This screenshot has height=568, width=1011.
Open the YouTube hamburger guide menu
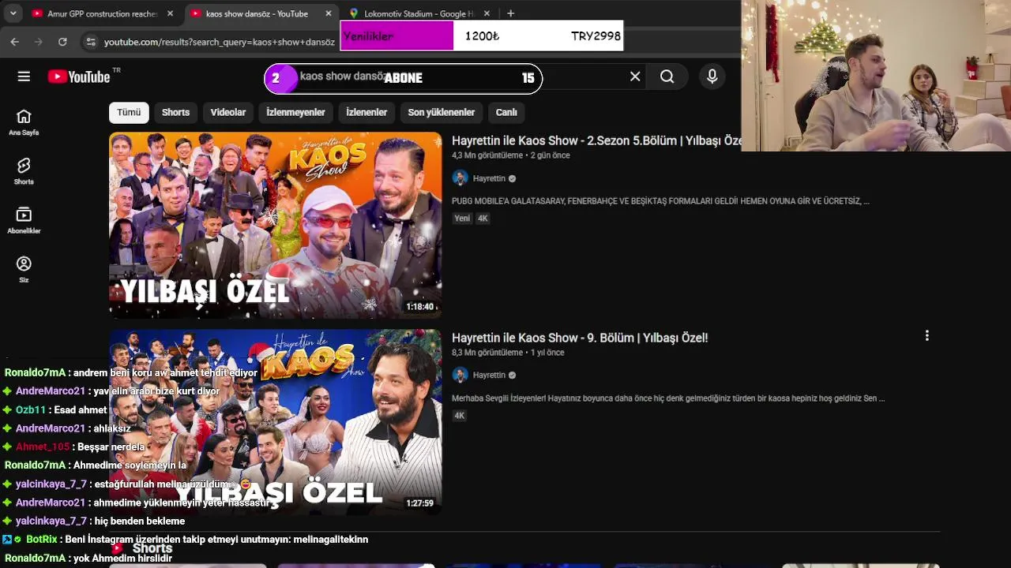pos(24,77)
